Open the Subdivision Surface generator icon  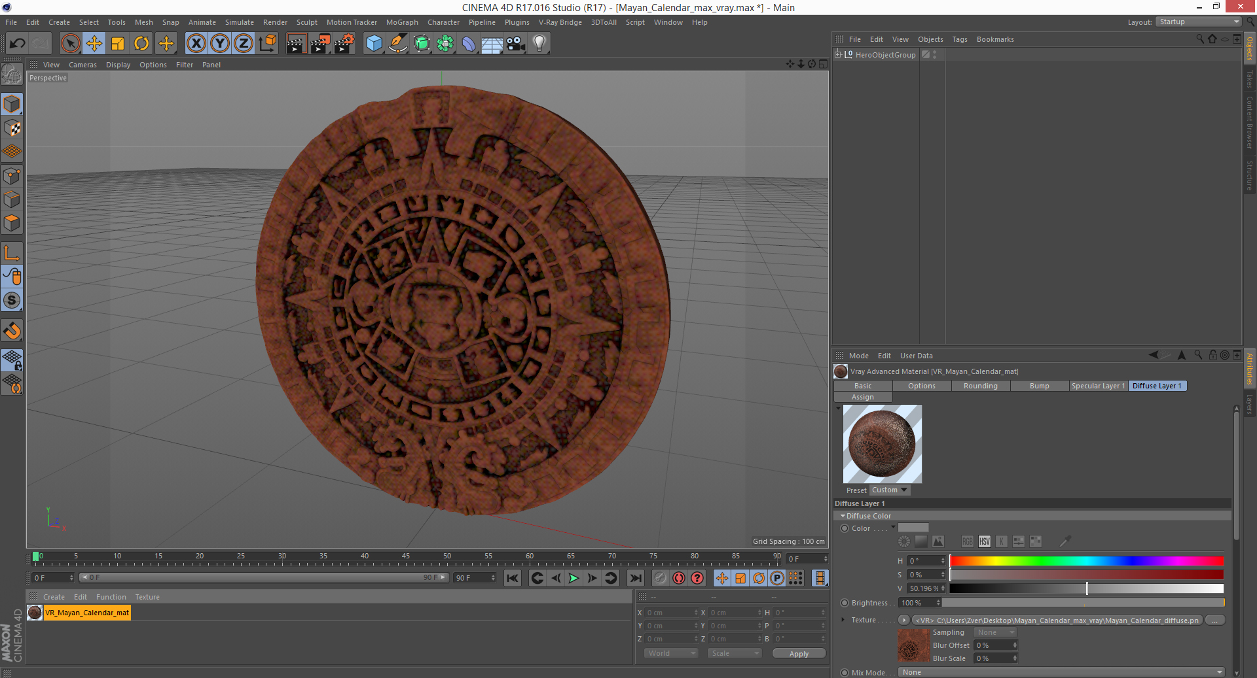coord(422,44)
